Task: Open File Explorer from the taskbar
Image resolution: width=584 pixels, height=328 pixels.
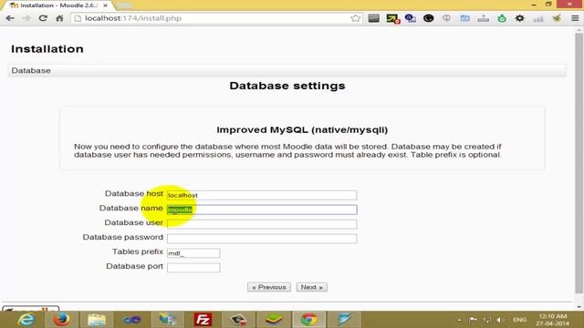Action: (x=97, y=320)
